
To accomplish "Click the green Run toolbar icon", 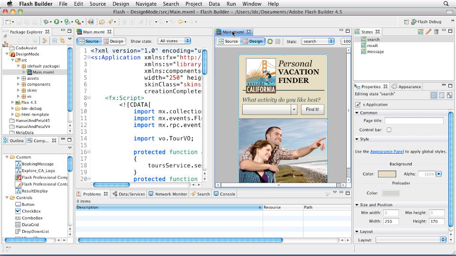I will click(x=57, y=22).
